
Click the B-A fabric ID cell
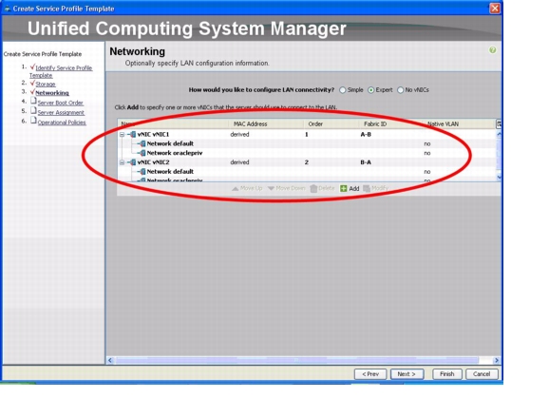(366, 162)
